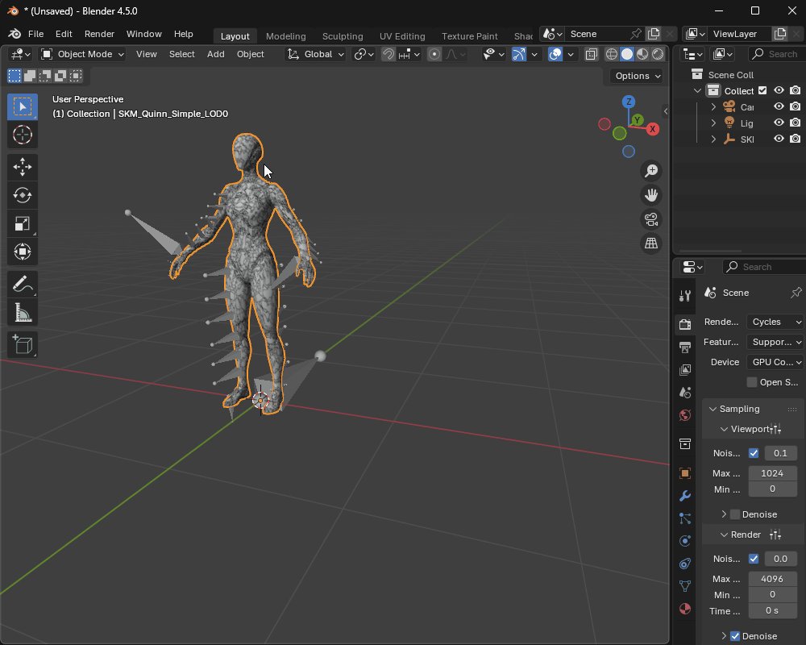Open the Render menu
Screen dimensions: 806x645
point(99,34)
